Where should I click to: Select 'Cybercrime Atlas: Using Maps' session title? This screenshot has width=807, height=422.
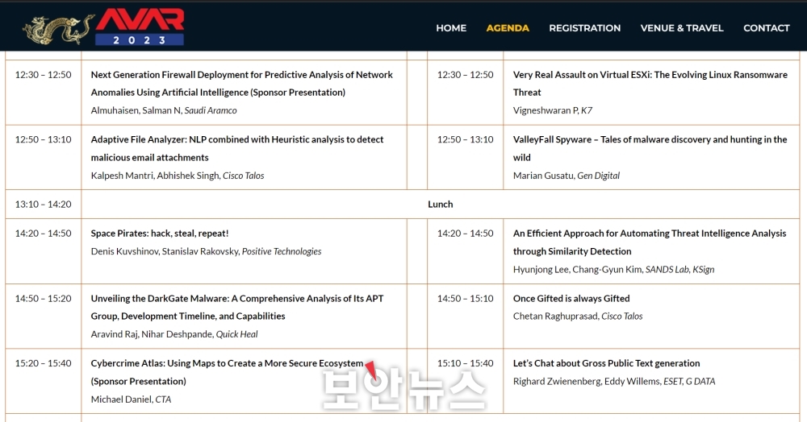227,372
